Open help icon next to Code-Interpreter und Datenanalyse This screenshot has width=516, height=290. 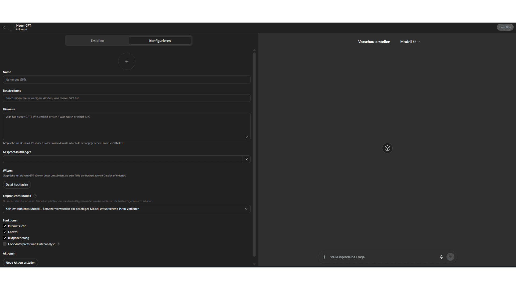coord(58,244)
